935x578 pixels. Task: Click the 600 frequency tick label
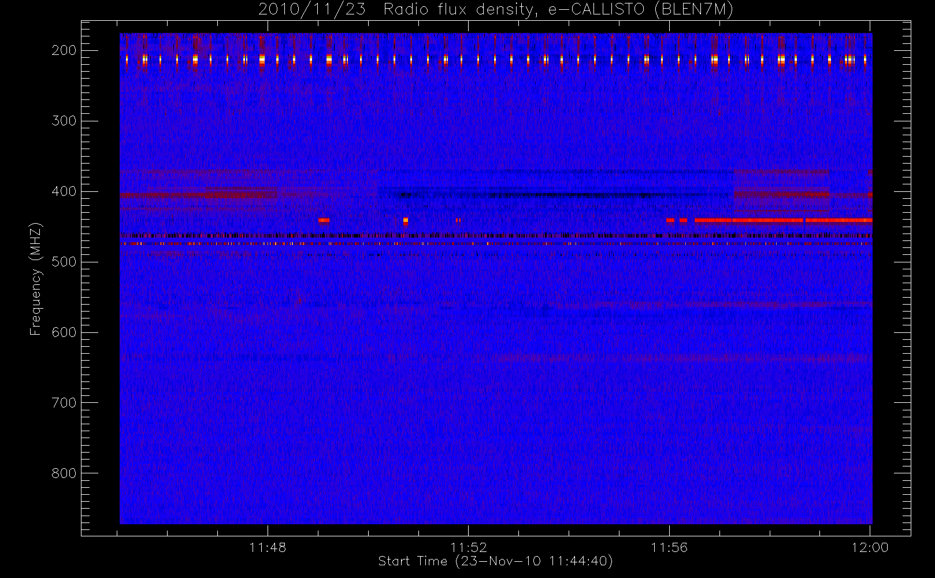pyautogui.click(x=64, y=332)
